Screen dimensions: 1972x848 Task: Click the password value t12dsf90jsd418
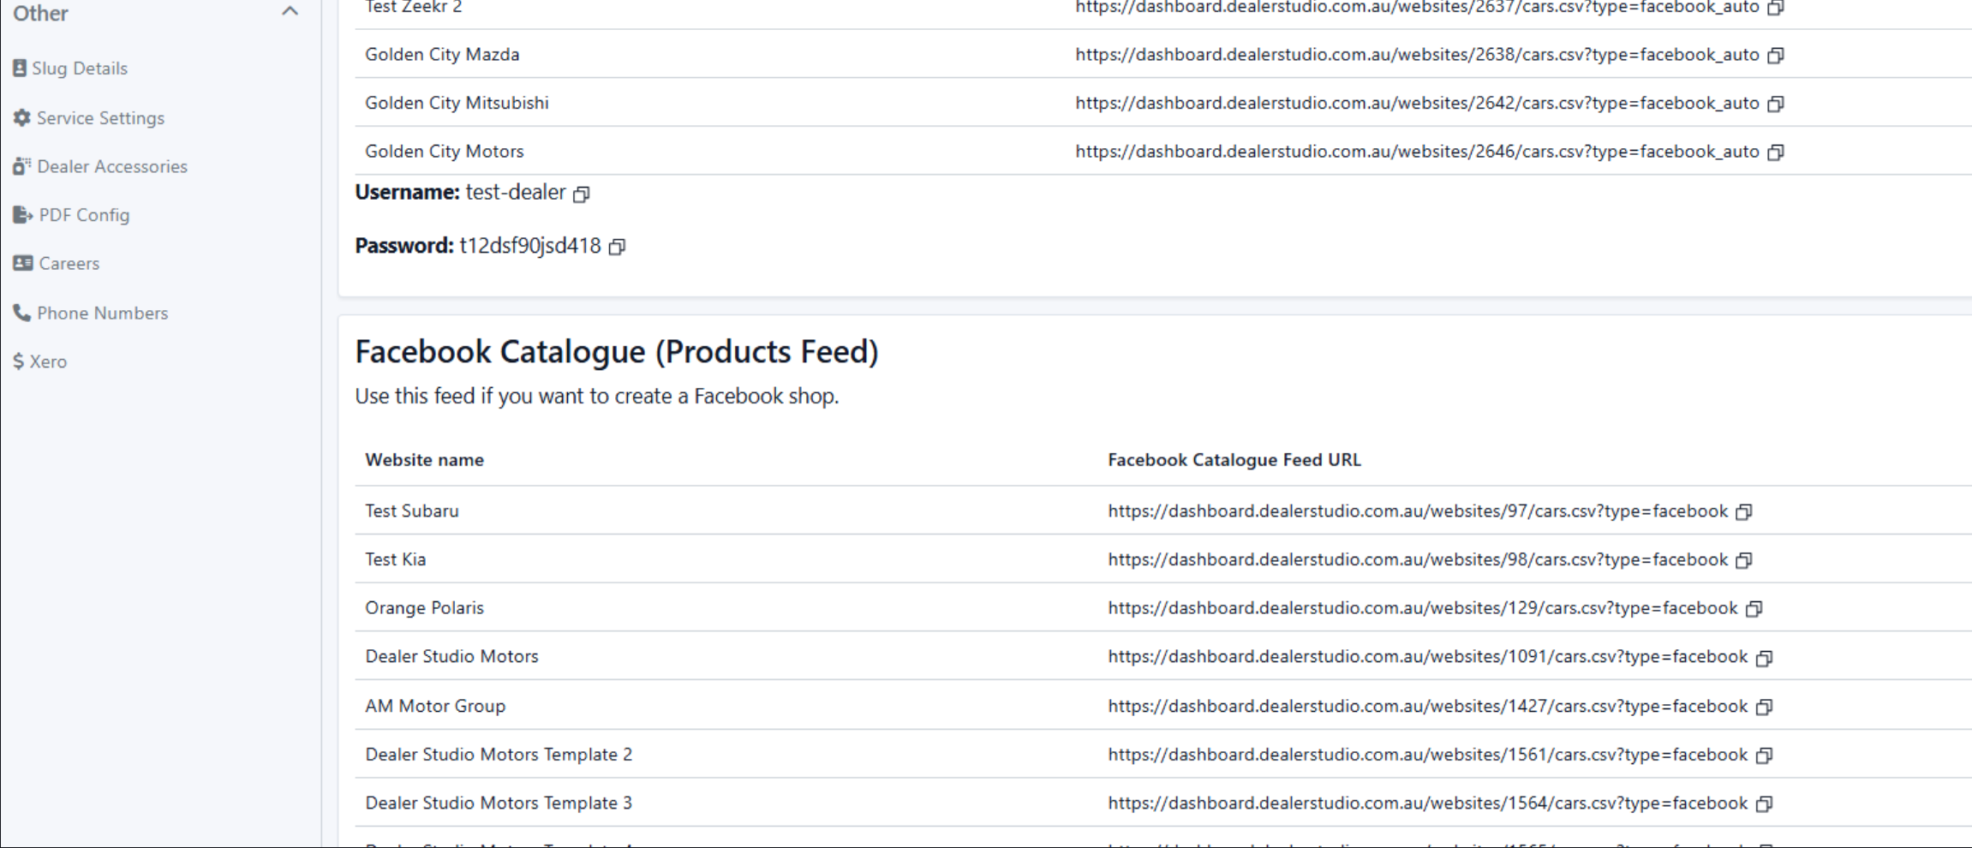pyautogui.click(x=530, y=247)
